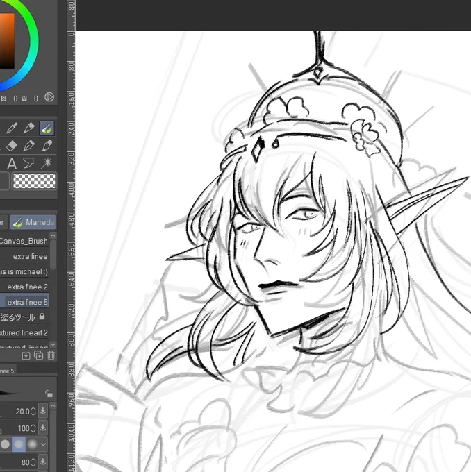
Task: Select the 'xtured lineart 2' brush
Action: click(24, 332)
